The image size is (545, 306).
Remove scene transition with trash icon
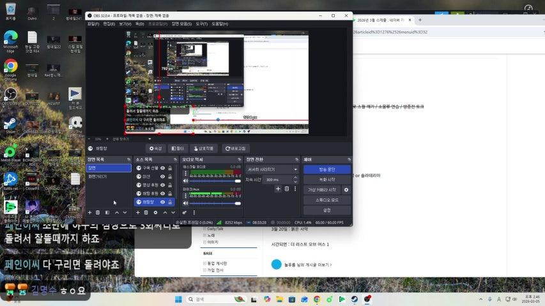point(286,189)
